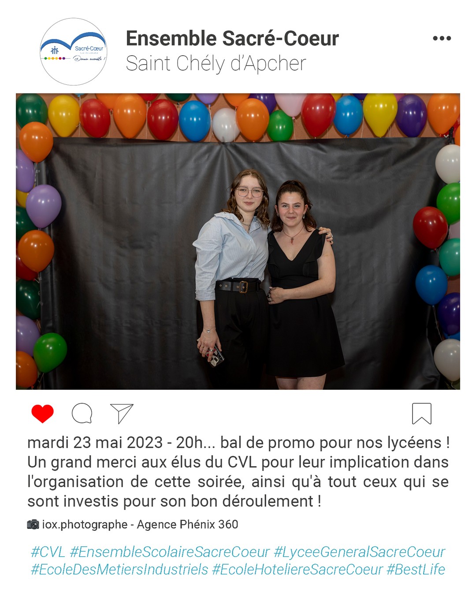
Task: Share the post with paper plane icon
Action: [x=122, y=414]
